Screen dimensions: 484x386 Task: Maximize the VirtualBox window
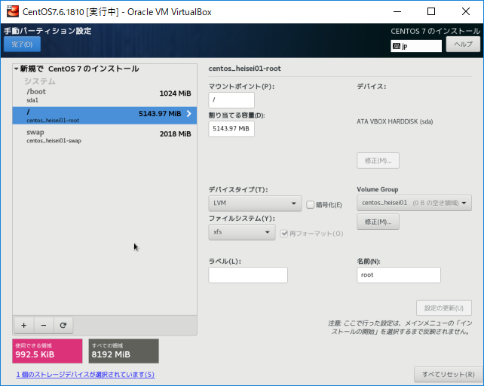click(x=431, y=12)
